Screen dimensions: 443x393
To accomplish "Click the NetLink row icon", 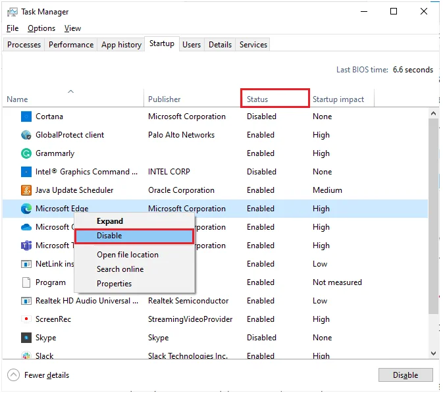I will click(26, 264).
